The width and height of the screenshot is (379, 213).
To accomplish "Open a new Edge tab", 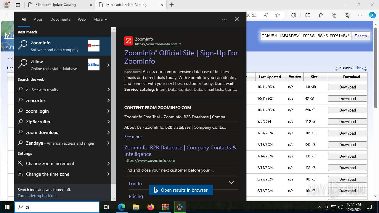I will [x=172, y=5].
